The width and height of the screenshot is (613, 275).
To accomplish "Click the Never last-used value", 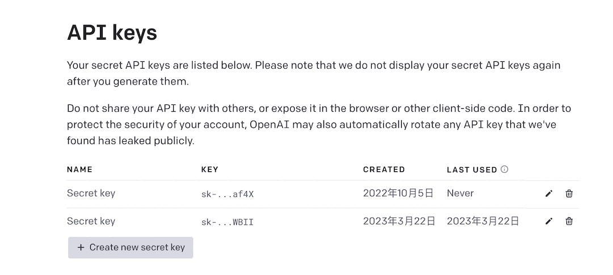I will [x=460, y=193].
